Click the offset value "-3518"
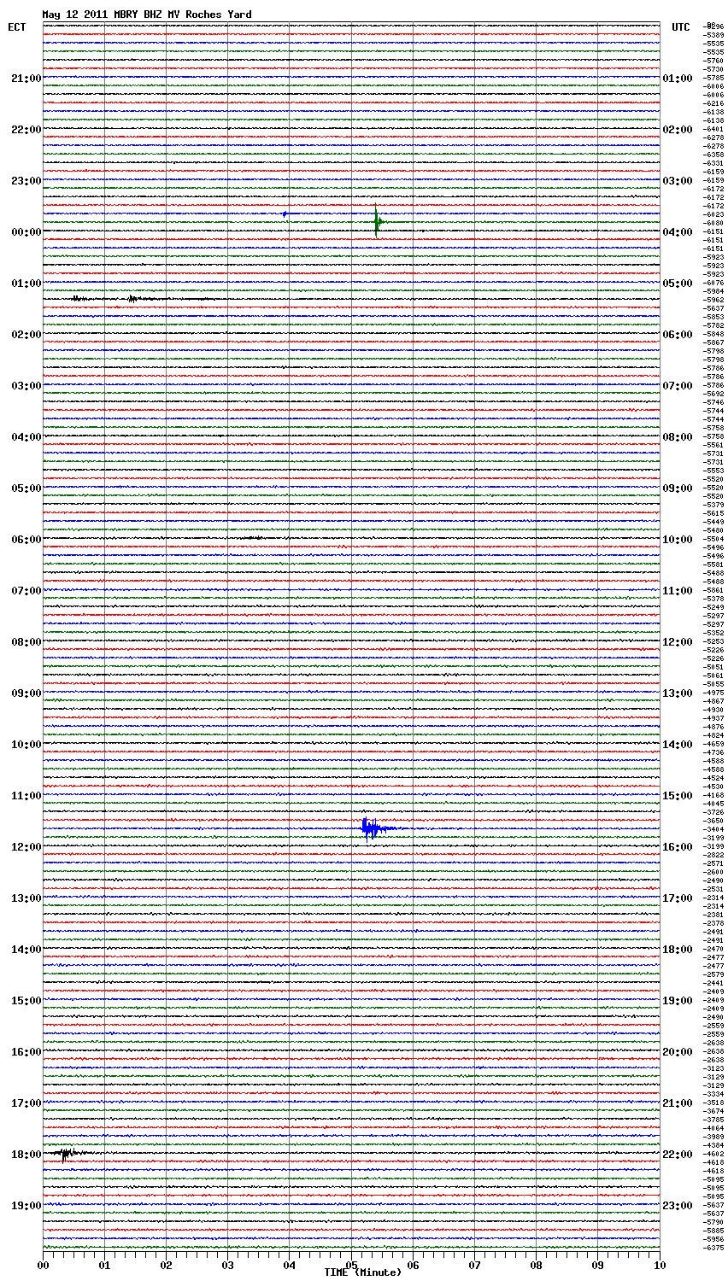The image size is (728, 1281). pos(713,1103)
